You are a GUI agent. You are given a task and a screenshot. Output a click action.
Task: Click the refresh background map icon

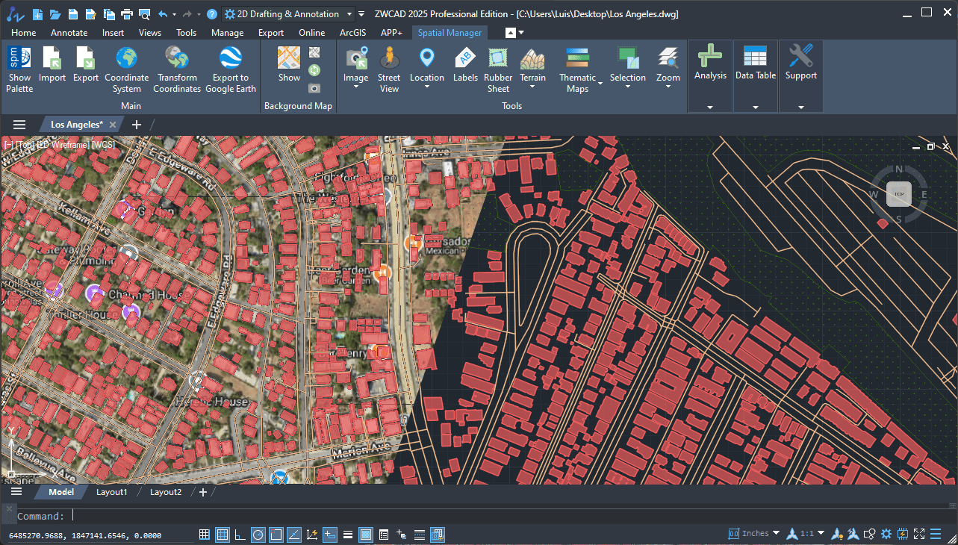coord(314,70)
